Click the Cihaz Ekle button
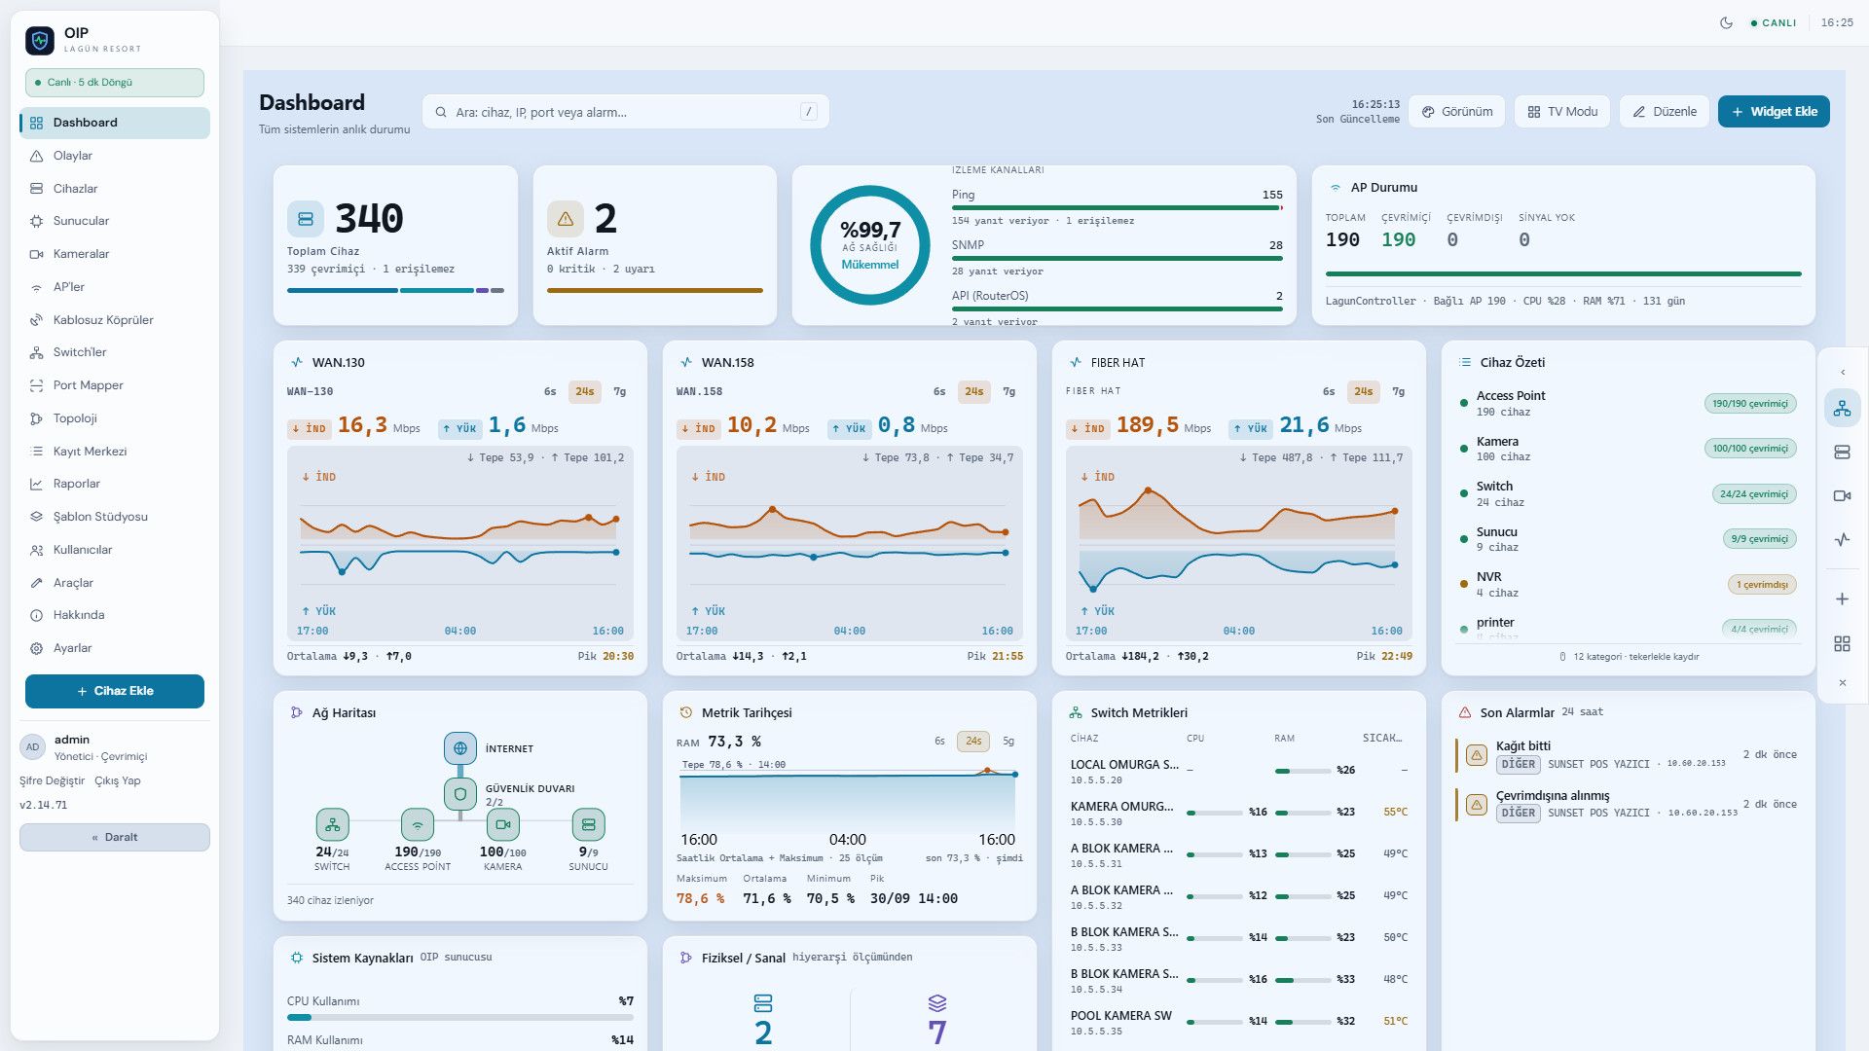The image size is (1869, 1051). (115, 691)
